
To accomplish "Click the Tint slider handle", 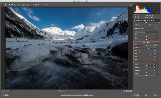I will point(147,39).
